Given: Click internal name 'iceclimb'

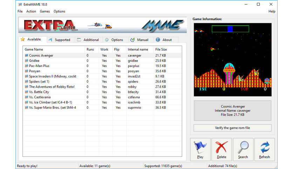Looking at the screenshot, I should [134, 102].
